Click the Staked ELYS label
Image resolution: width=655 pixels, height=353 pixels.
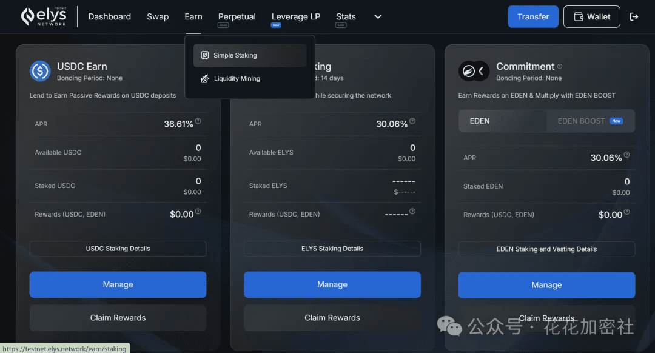(x=268, y=186)
